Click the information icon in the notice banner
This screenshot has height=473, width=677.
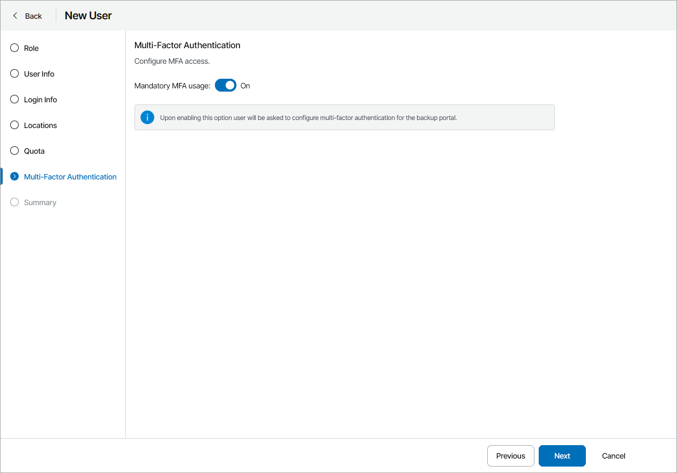[147, 117]
